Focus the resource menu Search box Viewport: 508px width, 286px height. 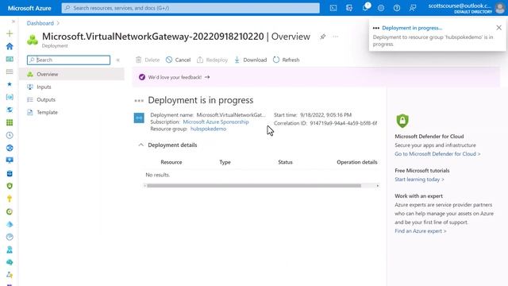pos(69,60)
